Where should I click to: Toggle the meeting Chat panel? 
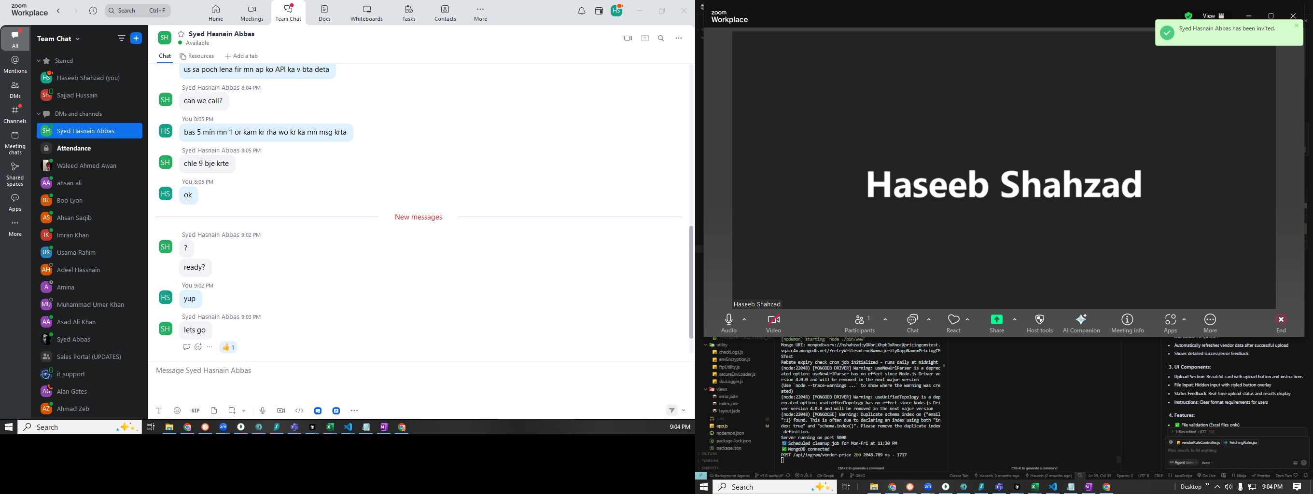pos(912,323)
